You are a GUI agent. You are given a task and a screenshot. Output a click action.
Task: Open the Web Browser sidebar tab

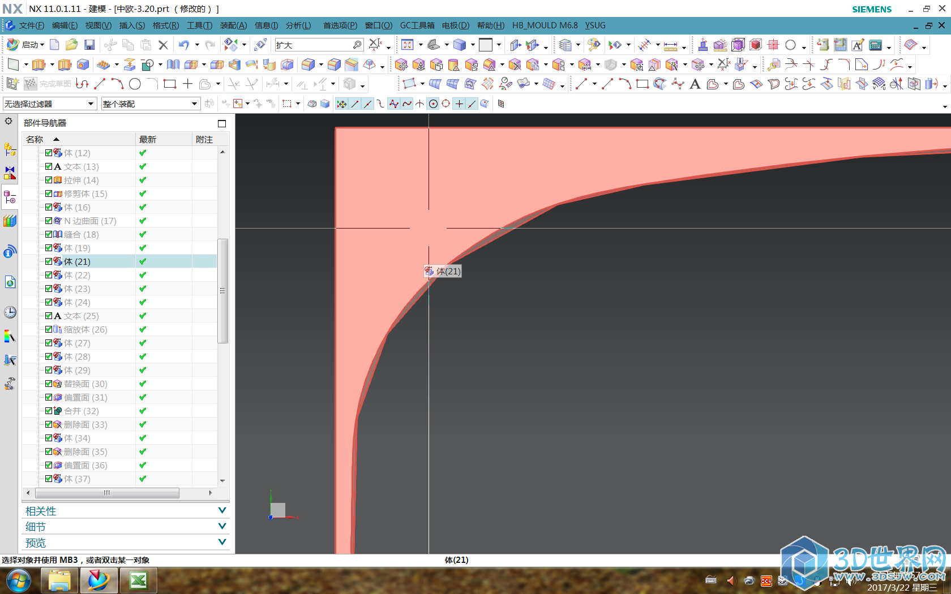(x=10, y=282)
